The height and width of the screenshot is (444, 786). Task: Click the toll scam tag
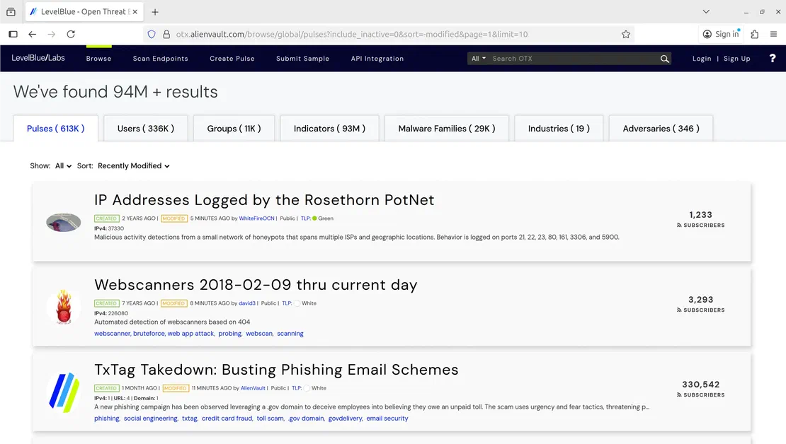[270, 419]
